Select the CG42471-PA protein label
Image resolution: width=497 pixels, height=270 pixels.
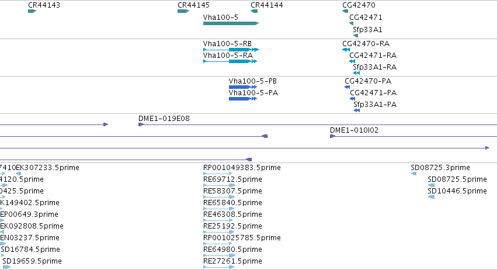click(x=373, y=93)
